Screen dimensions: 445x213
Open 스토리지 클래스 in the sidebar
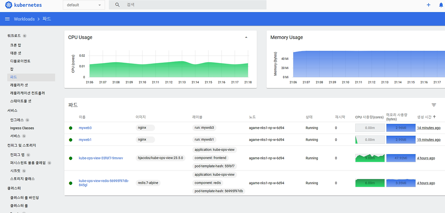[x=22, y=179]
